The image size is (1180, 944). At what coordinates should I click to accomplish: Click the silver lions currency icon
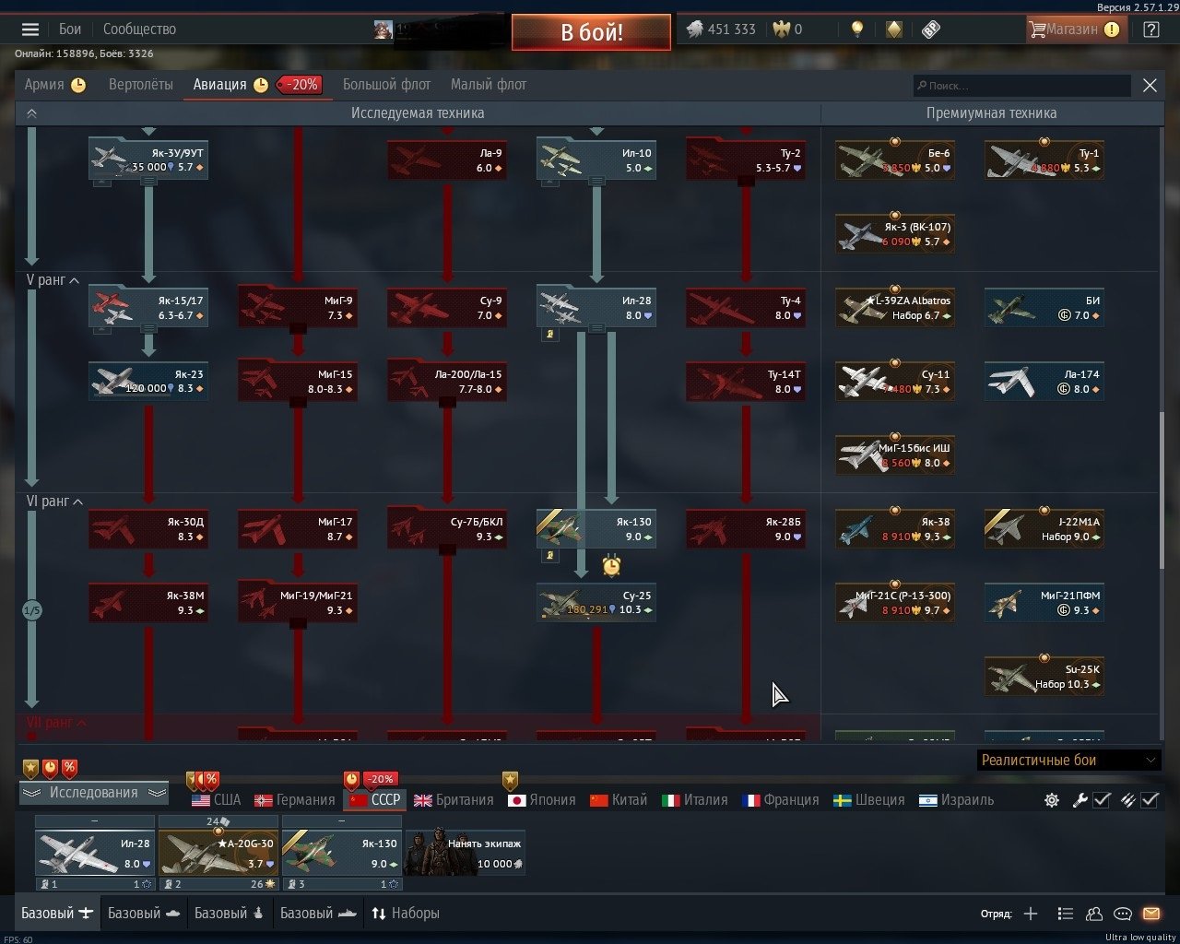pyautogui.click(x=695, y=29)
